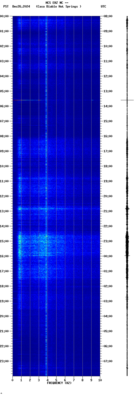Click the 6 tick on the frequency axis
Image resolution: width=138 pixels, height=396 pixels.
65,380
